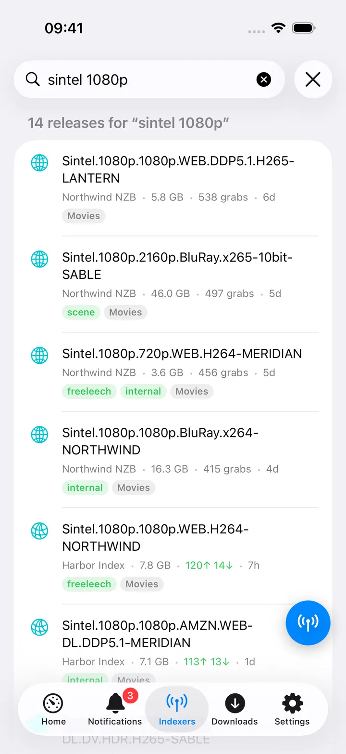Screen dimensions: 346x754
Task: Tap the magnifying glass search icon
Action: [33, 79]
